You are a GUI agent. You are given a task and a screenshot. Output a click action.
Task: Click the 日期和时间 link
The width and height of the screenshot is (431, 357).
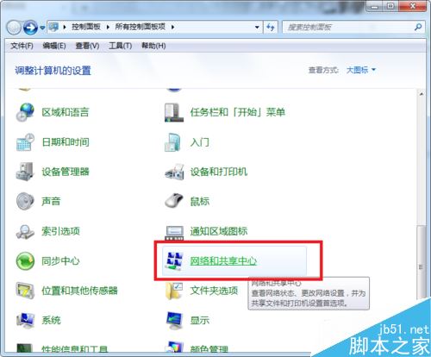(66, 142)
